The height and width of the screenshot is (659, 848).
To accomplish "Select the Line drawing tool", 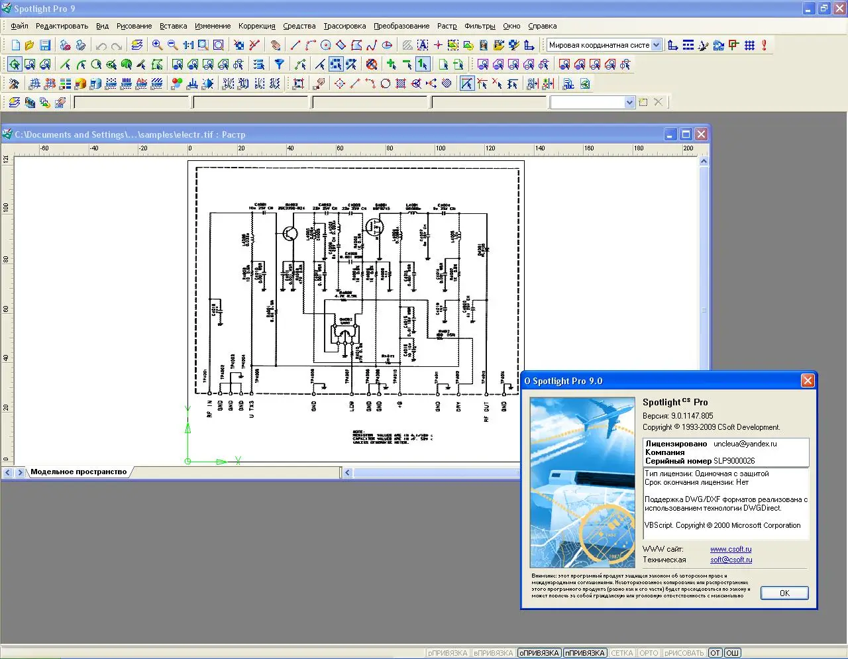I will [295, 45].
